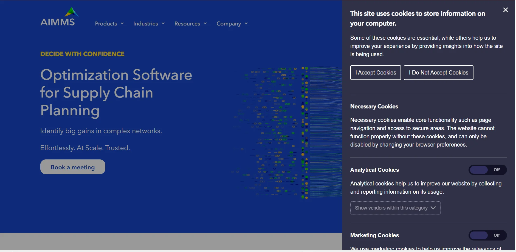Click the chevron icon in Show vendors box
516x252 pixels.
click(x=433, y=208)
